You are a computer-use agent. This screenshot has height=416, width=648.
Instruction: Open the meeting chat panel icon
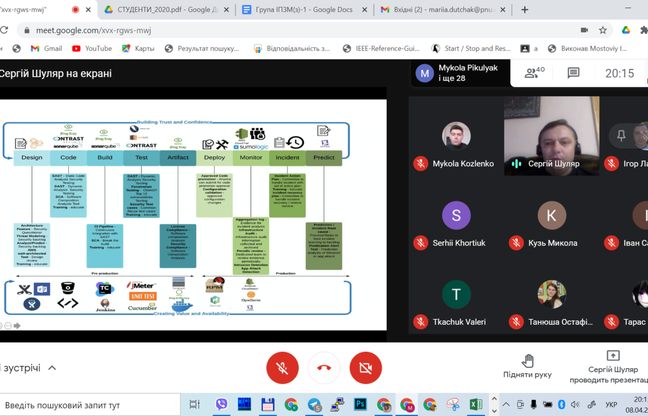573,73
